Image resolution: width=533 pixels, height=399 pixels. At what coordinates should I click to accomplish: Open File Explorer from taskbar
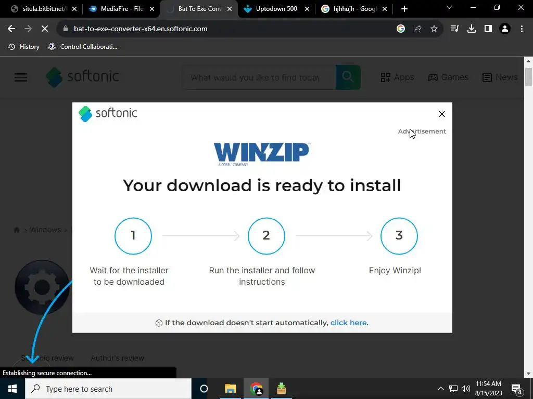click(x=230, y=389)
